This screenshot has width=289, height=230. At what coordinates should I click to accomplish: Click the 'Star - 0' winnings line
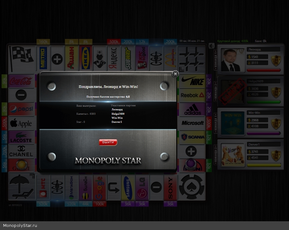pos(81,122)
